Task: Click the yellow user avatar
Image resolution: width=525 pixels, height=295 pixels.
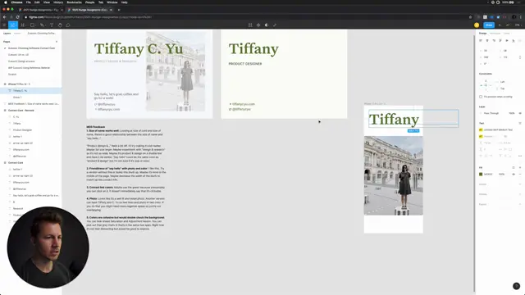Action: tap(477, 25)
